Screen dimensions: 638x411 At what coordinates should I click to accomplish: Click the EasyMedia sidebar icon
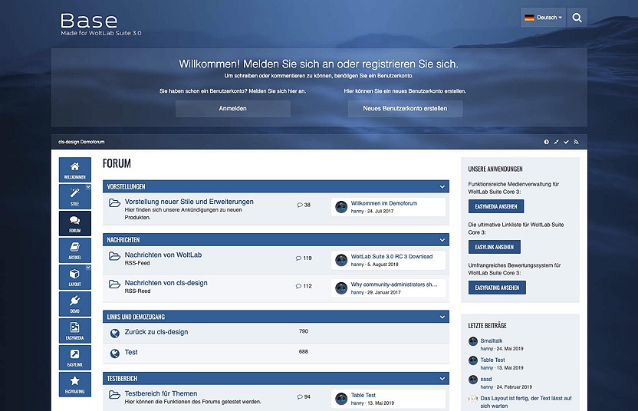click(74, 330)
